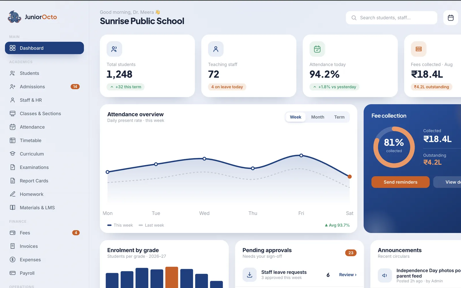Click the Send reminders button
The image size is (461, 288).
tap(400, 182)
